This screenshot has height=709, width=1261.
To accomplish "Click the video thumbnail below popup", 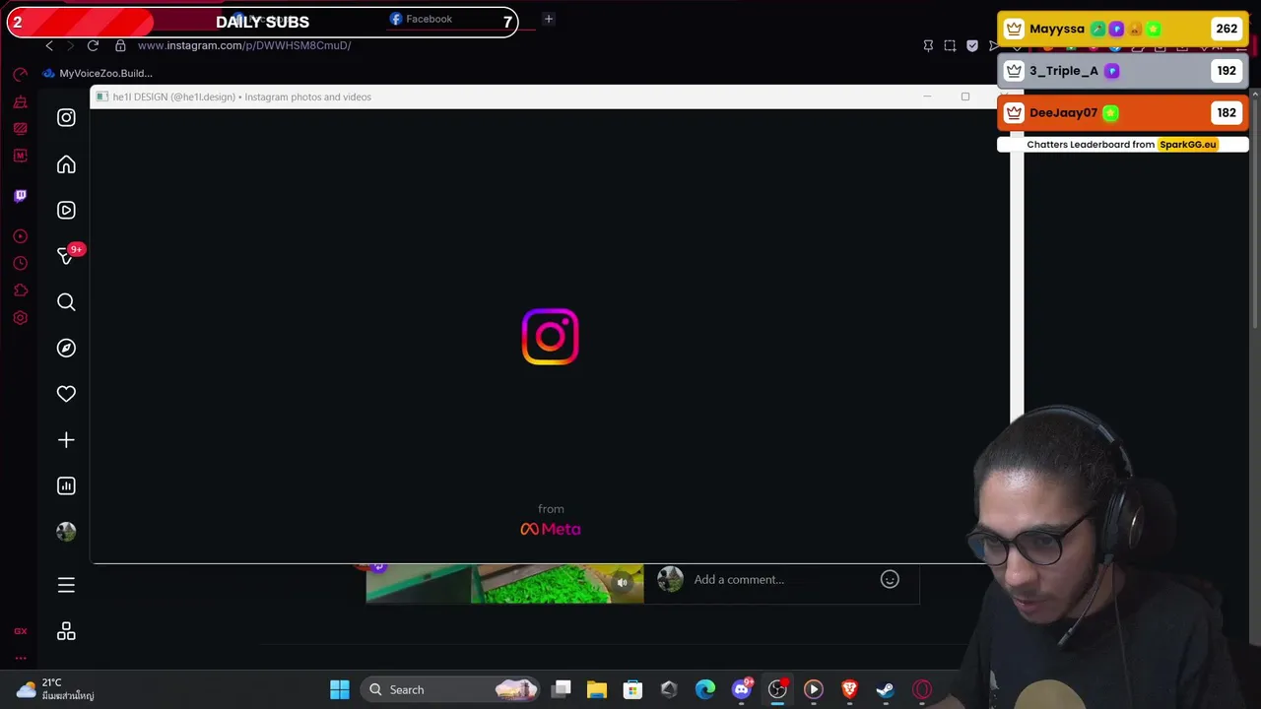I will pyautogui.click(x=504, y=584).
